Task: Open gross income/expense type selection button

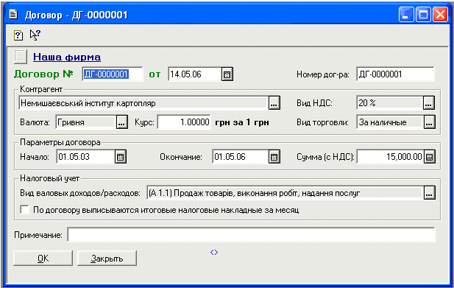Action: tap(430, 193)
